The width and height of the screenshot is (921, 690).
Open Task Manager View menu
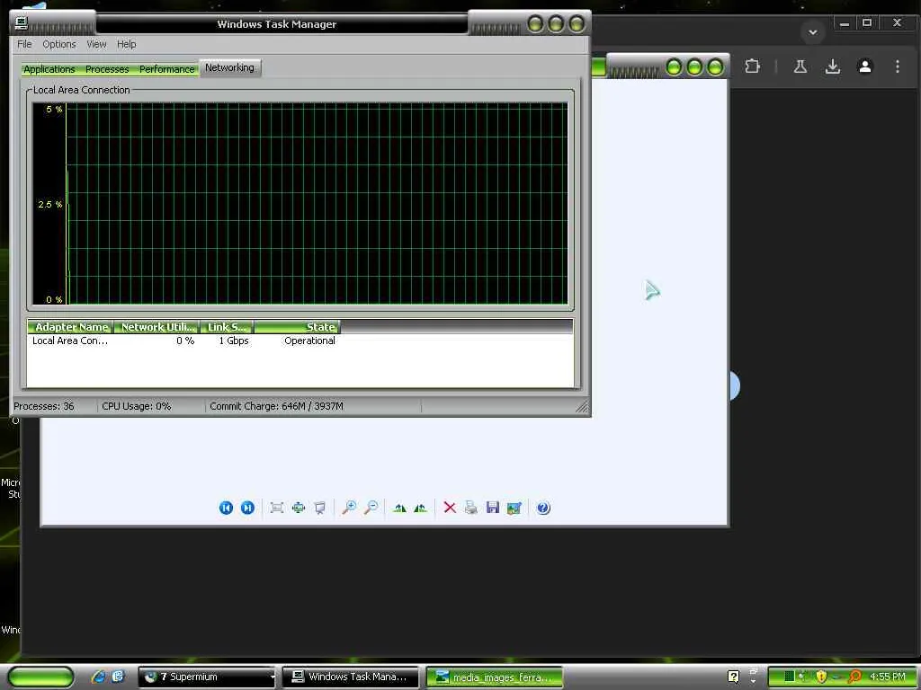[x=96, y=44]
